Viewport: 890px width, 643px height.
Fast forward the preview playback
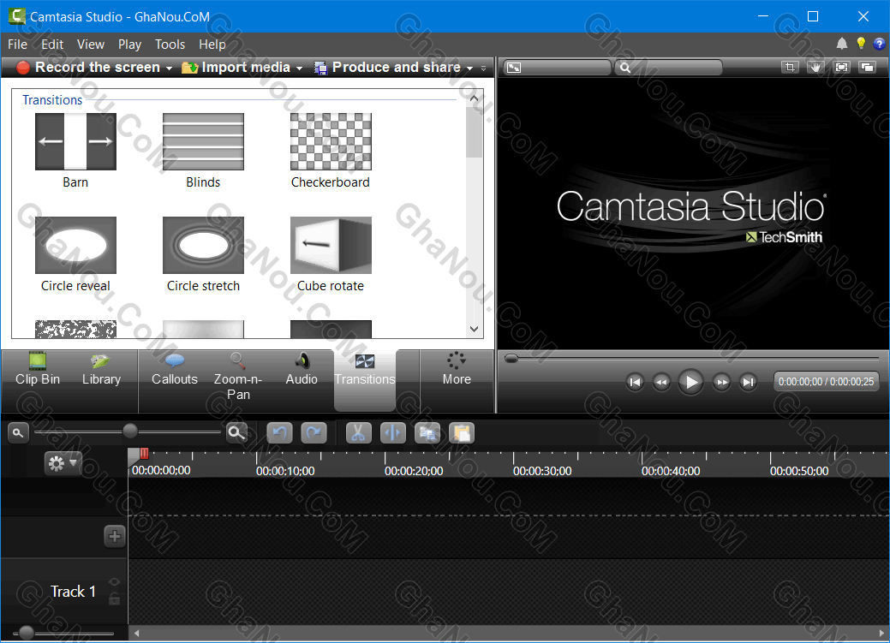click(x=721, y=382)
